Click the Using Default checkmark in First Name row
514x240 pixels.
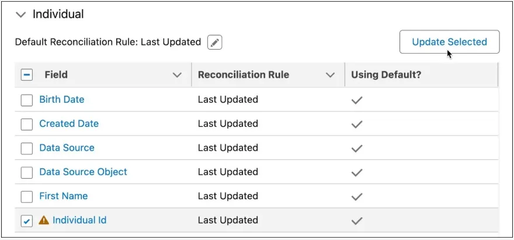(x=356, y=196)
